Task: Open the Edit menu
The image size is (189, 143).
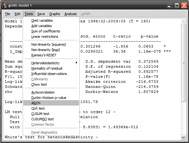Action: [17, 14]
